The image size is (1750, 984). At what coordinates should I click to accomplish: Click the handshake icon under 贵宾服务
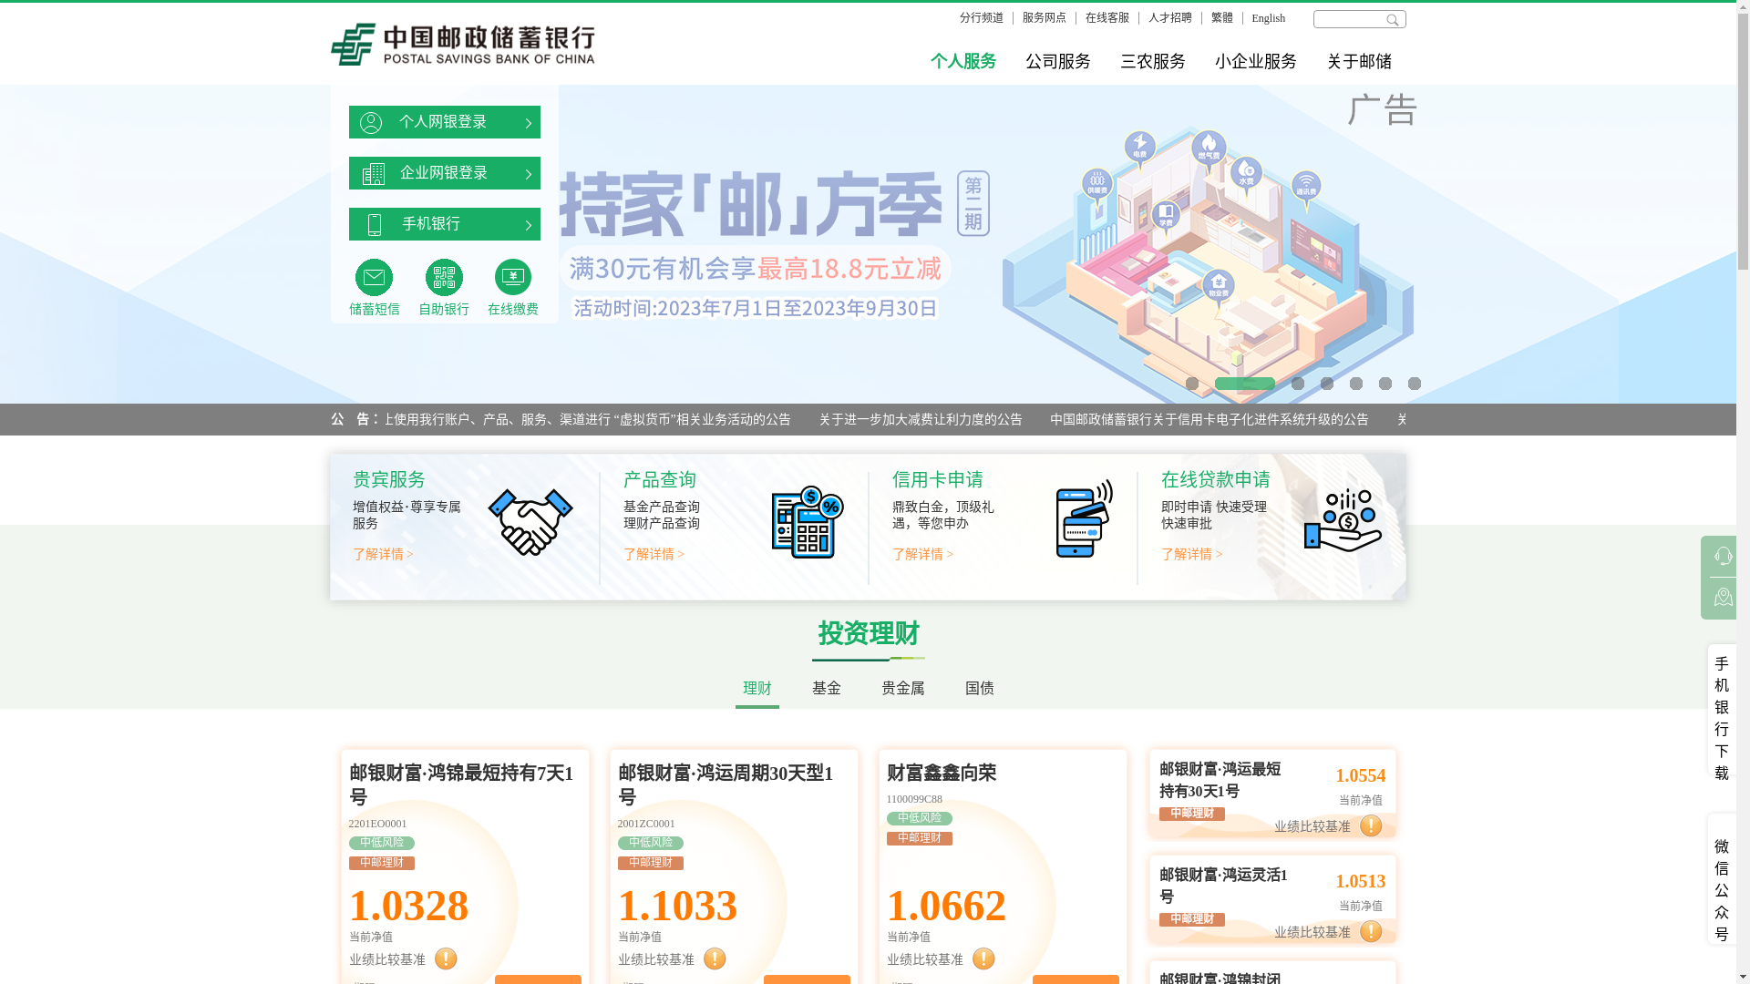point(530,522)
